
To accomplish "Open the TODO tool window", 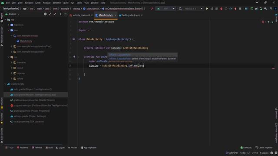I will 9,147.
